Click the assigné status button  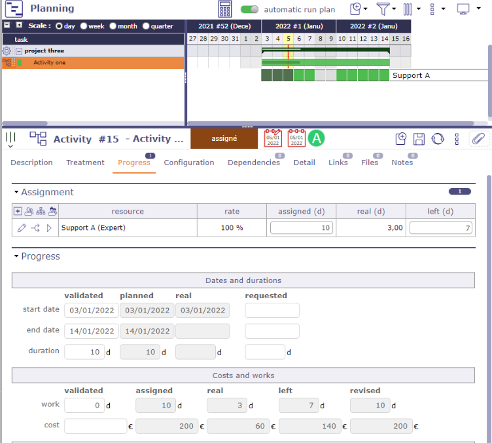(223, 138)
